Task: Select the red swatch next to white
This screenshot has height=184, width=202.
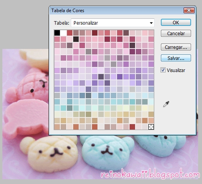Action: (70, 33)
